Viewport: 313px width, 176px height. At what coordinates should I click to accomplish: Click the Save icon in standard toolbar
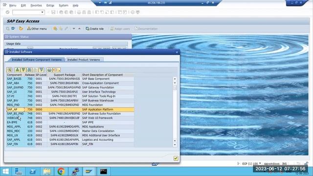pos(53,12)
